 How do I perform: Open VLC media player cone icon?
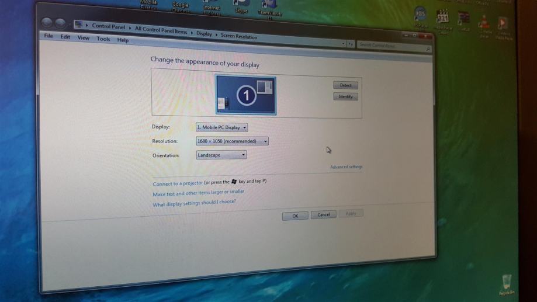point(484,26)
